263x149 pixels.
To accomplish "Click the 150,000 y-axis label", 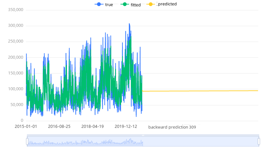I will tap(15, 73).
